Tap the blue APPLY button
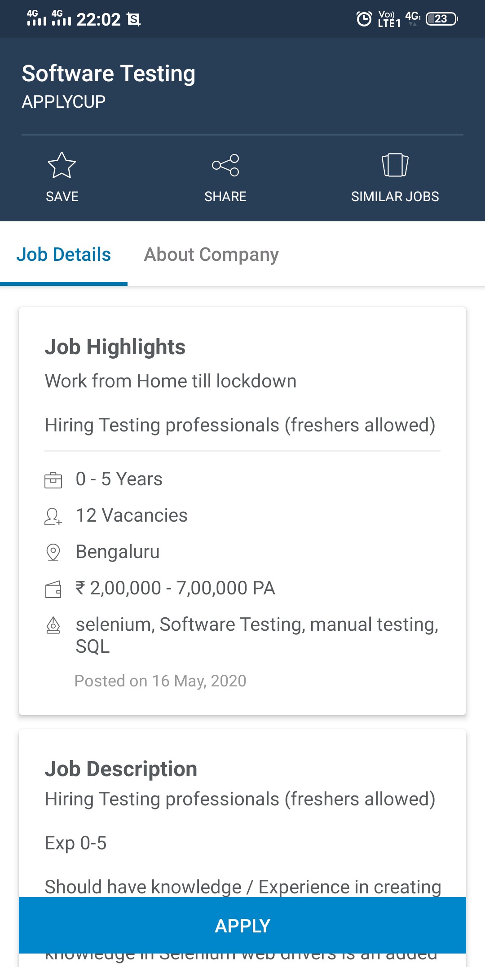 [242, 925]
